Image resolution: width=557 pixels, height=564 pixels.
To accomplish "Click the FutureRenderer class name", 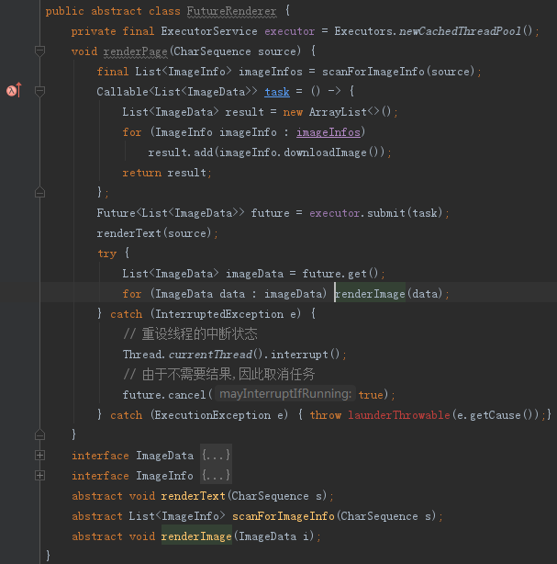I will (231, 11).
